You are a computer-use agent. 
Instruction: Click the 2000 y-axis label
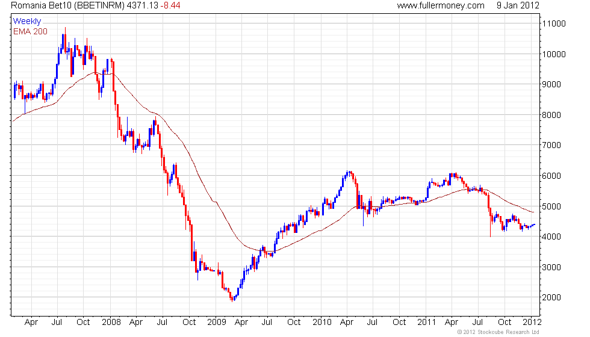(551, 297)
